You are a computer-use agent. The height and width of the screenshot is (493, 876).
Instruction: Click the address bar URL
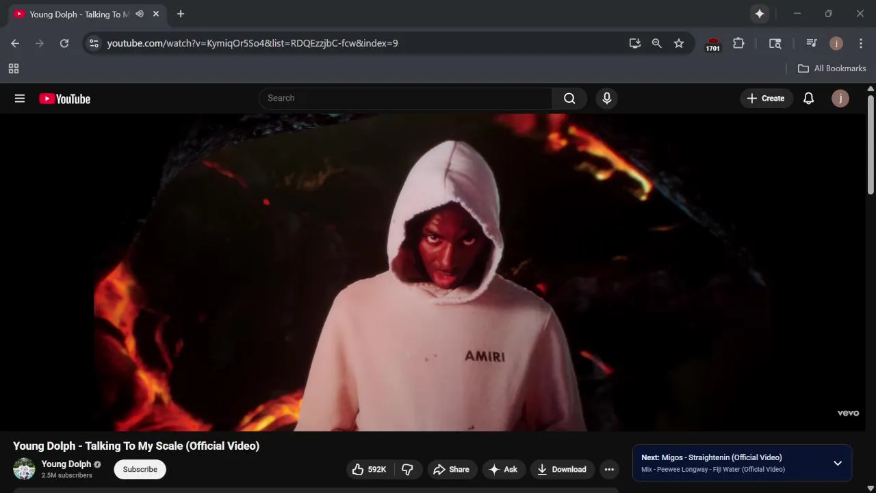tap(253, 43)
